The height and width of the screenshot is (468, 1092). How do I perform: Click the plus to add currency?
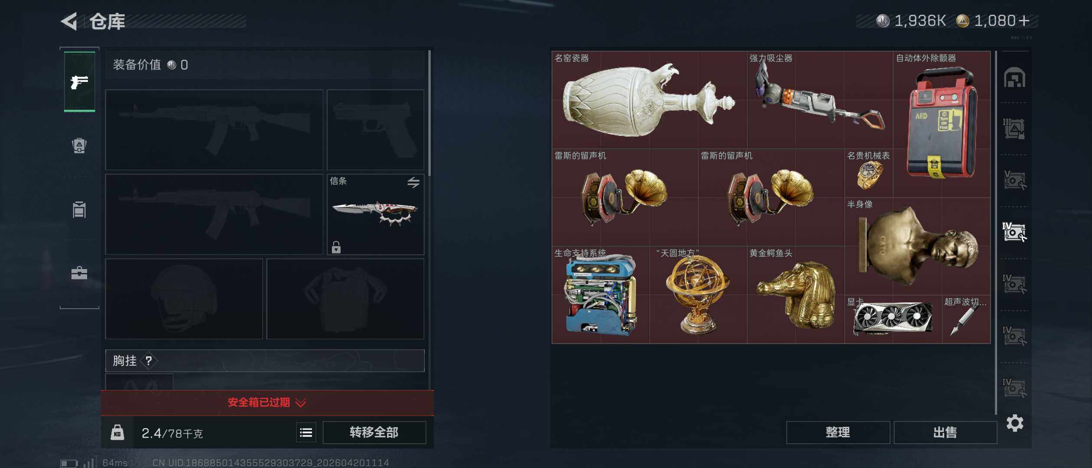coord(1024,21)
